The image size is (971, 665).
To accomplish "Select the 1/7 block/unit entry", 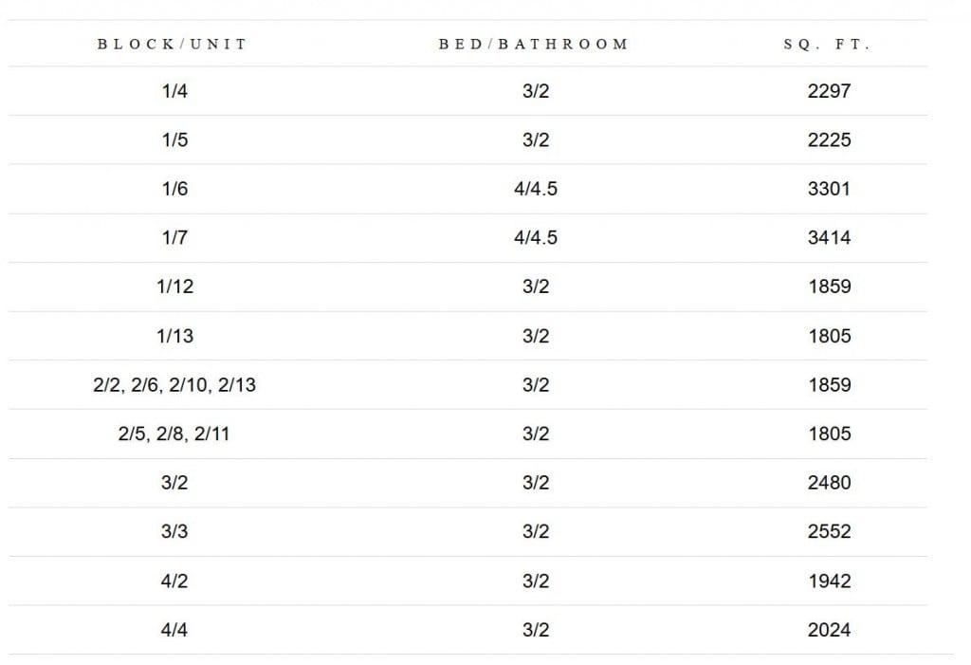I will point(174,238).
